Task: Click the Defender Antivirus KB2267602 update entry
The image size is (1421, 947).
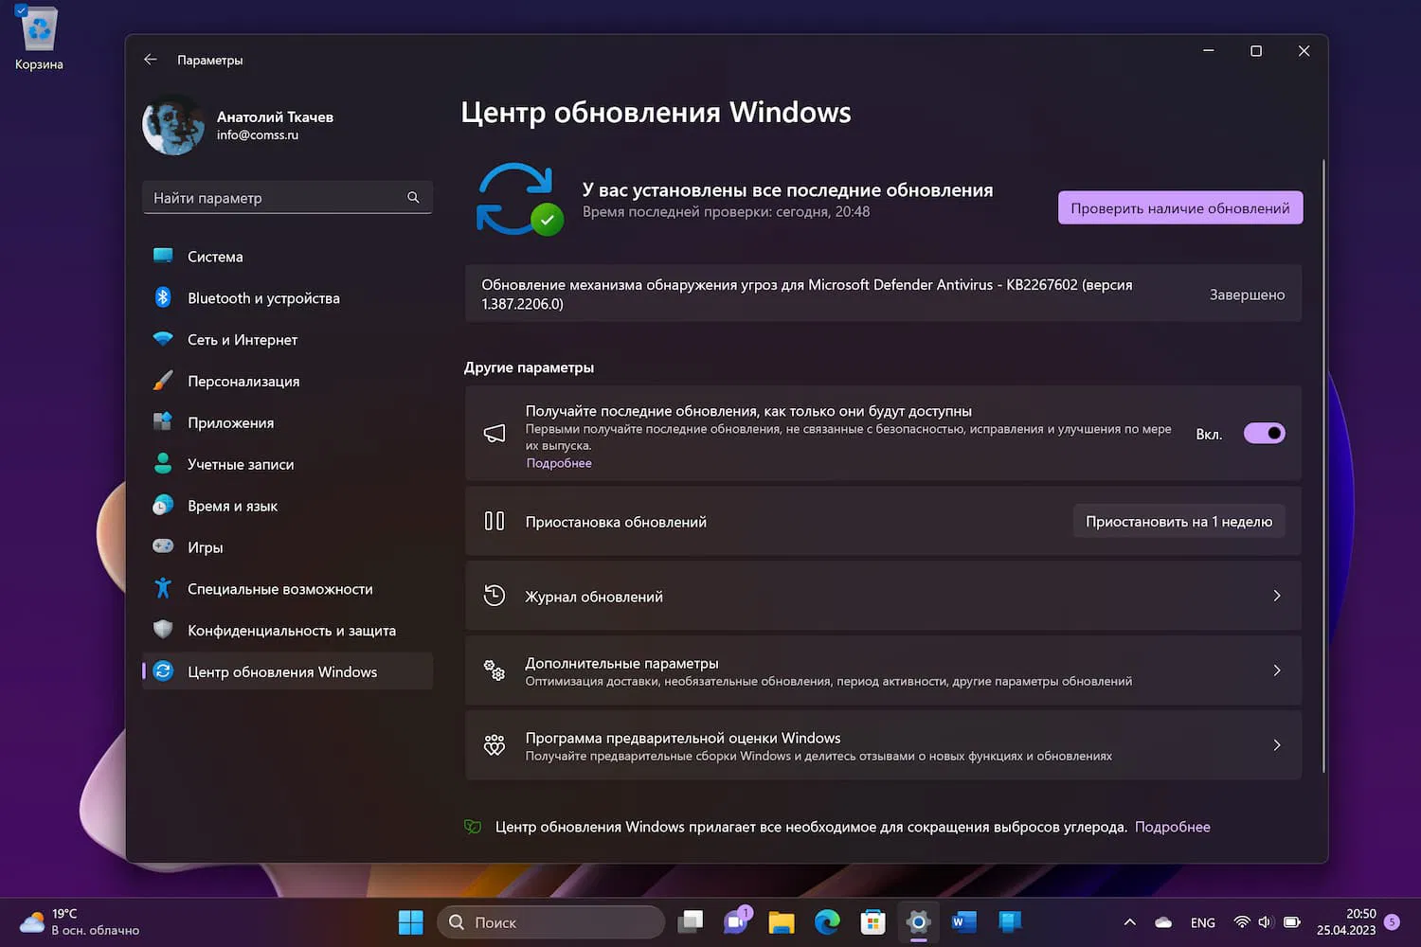Action: click(x=883, y=294)
